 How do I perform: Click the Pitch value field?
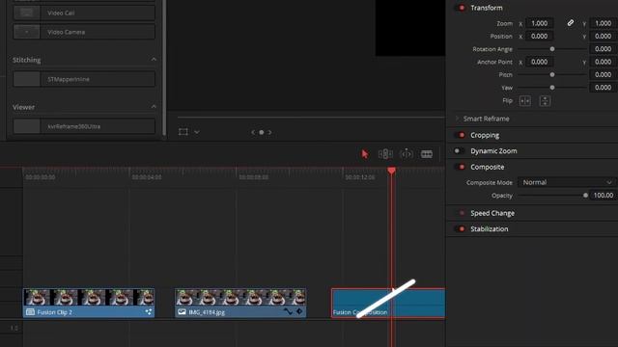[603, 75]
